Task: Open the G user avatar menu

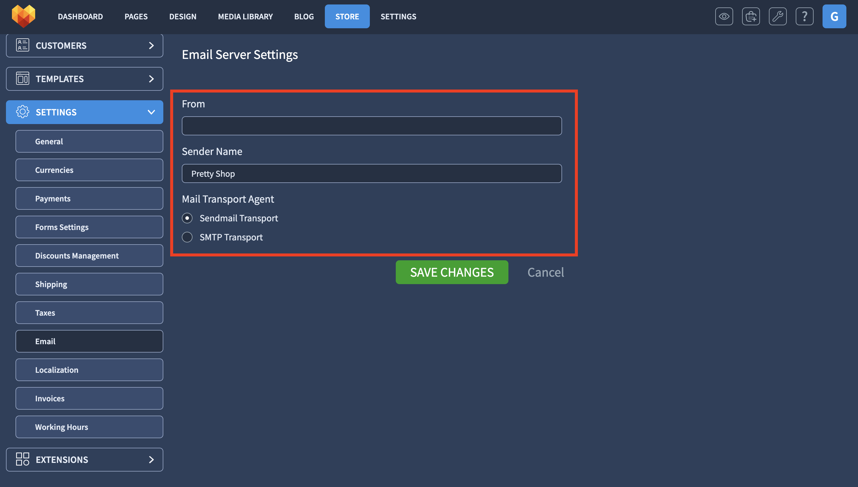Action: (834, 16)
